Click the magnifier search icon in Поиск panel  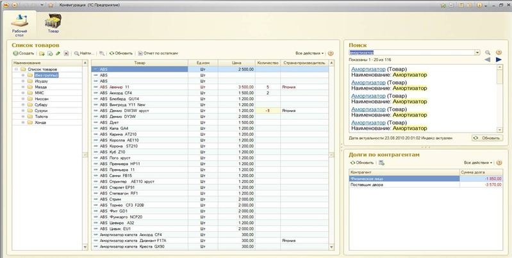[x=488, y=52]
